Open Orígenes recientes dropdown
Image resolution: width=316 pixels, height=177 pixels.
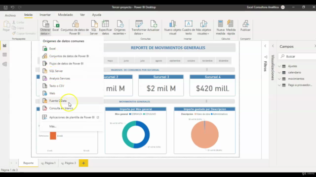pos(119,28)
